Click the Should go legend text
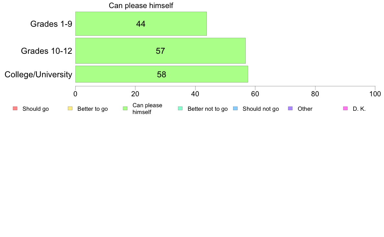Viewport: 384px width, 237px height. [x=36, y=109]
